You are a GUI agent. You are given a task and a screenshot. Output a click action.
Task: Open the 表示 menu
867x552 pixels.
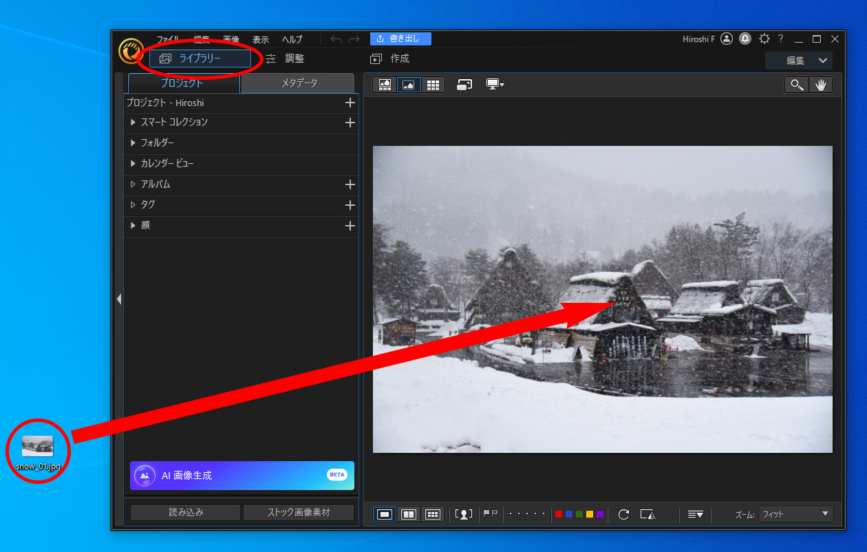point(261,39)
